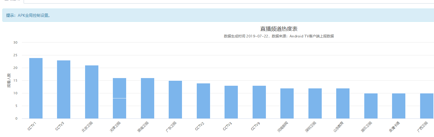Click the 北京卫视 axis label
The width and height of the screenshot is (434, 137).
point(87,126)
